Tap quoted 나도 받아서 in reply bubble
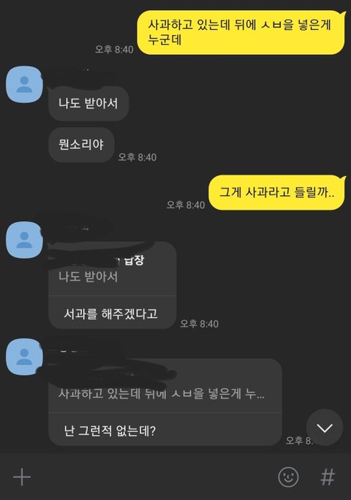The image size is (351, 500). click(88, 276)
